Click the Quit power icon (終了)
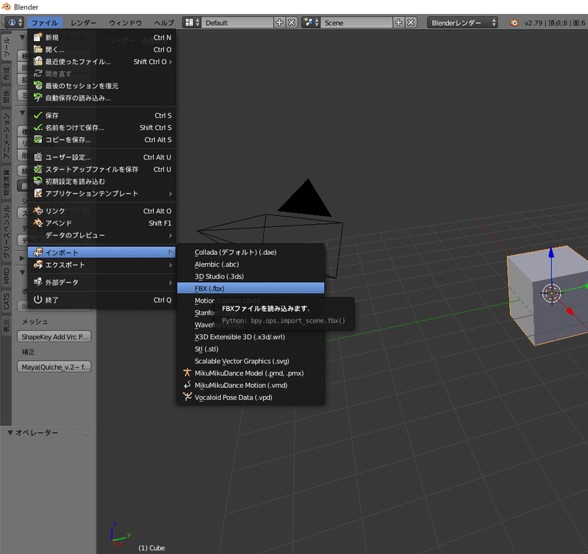Image resolution: width=588 pixels, height=554 pixels. 37,300
